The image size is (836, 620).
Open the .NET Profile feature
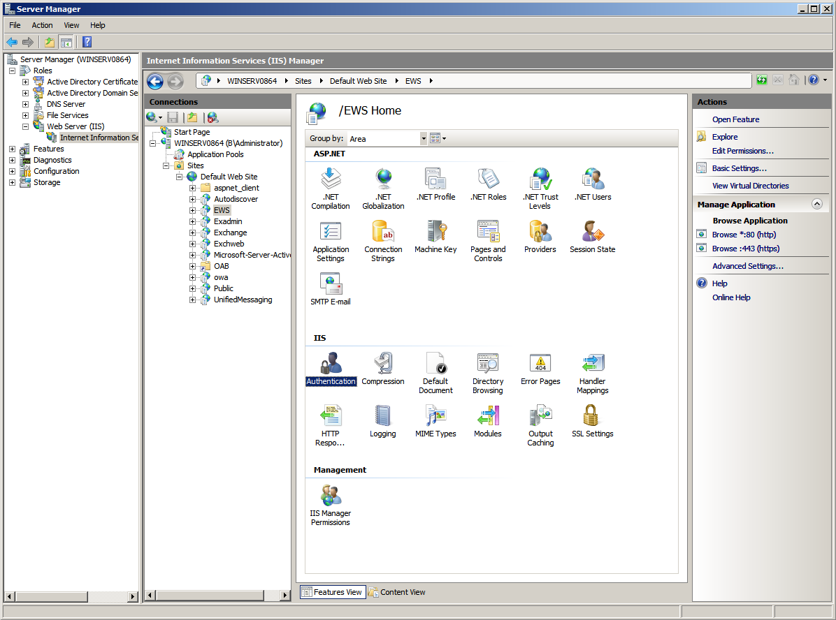click(x=435, y=184)
